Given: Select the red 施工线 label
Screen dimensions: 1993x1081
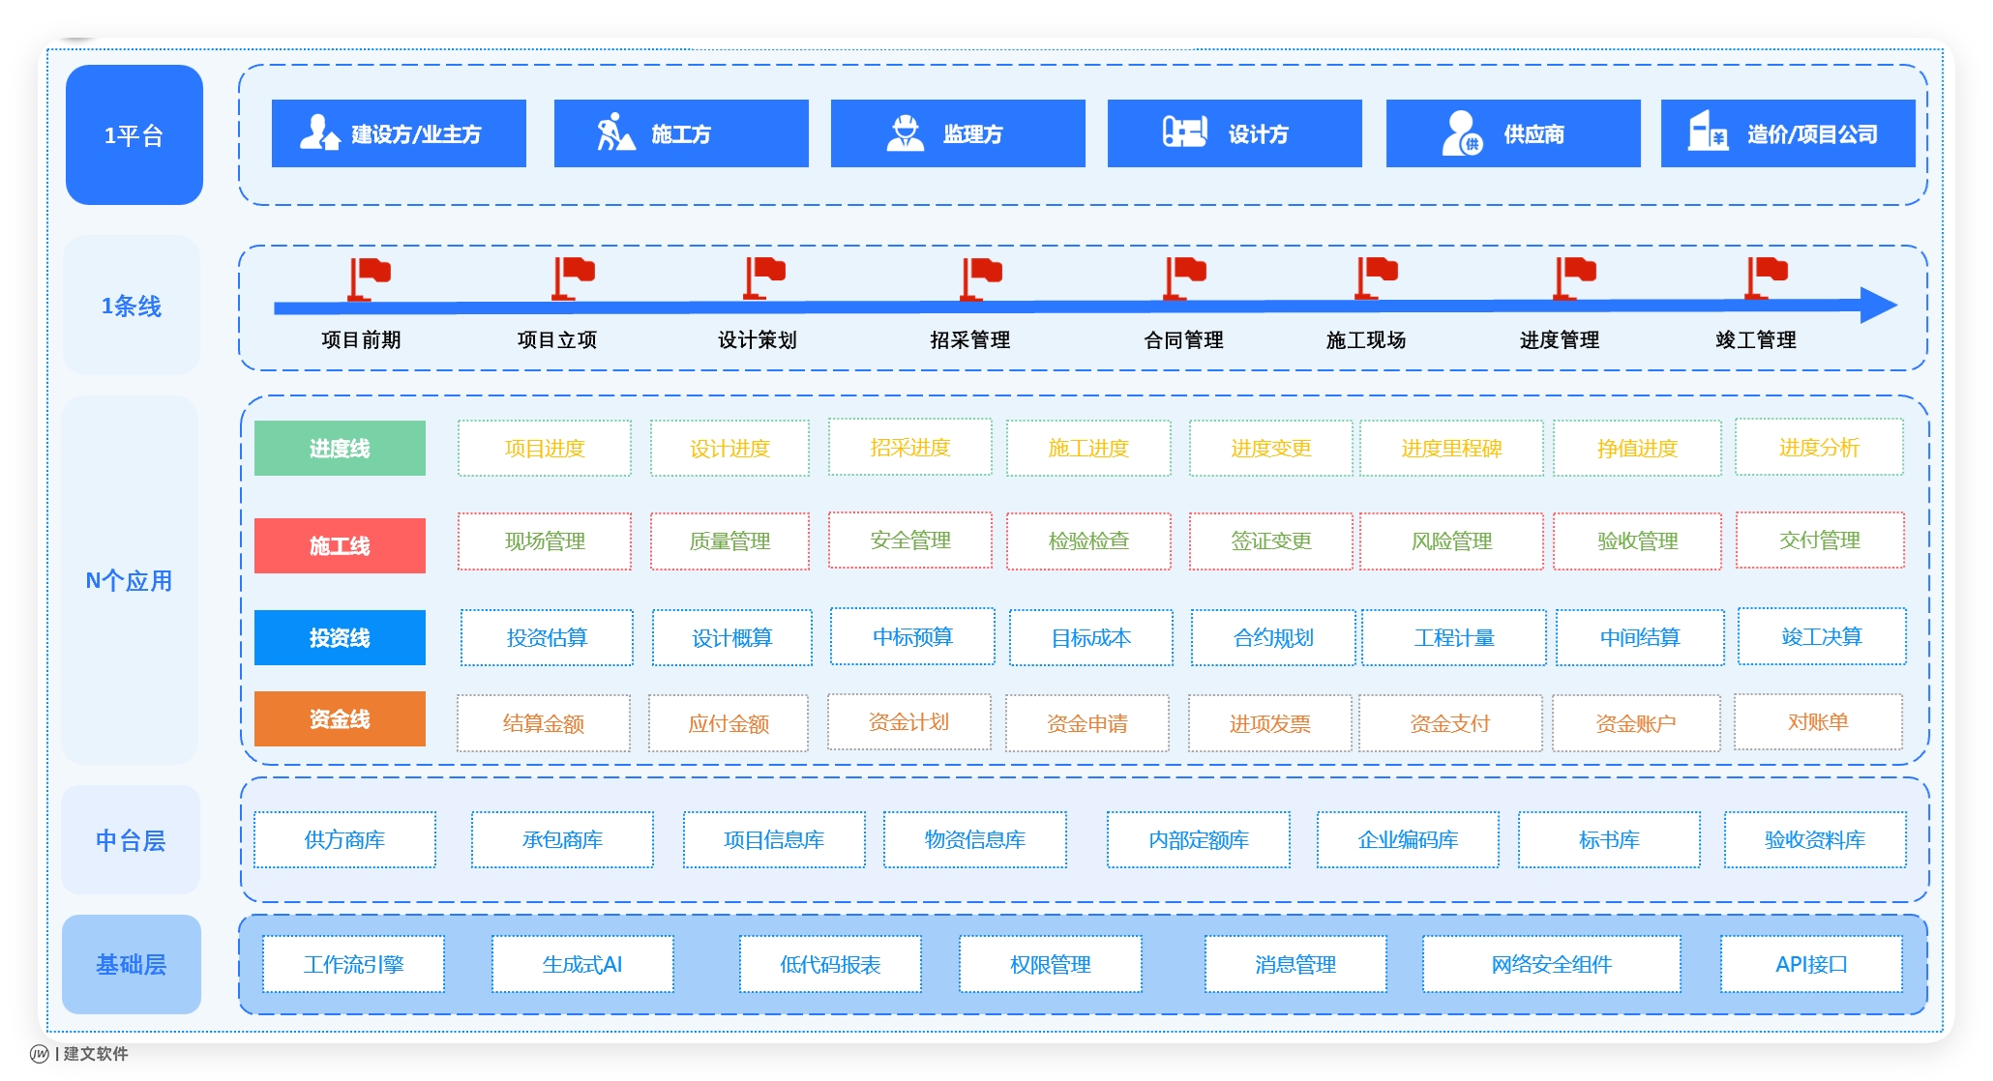Looking at the screenshot, I should click(340, 545).
